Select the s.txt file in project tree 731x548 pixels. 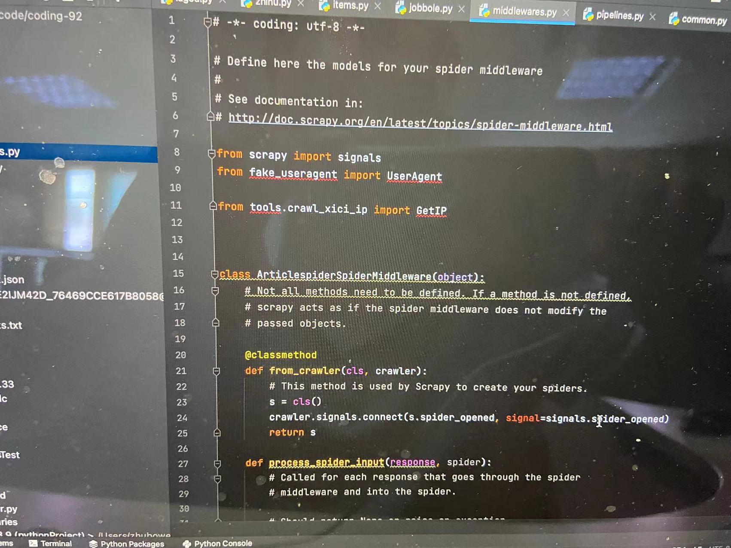pos(11,326)
